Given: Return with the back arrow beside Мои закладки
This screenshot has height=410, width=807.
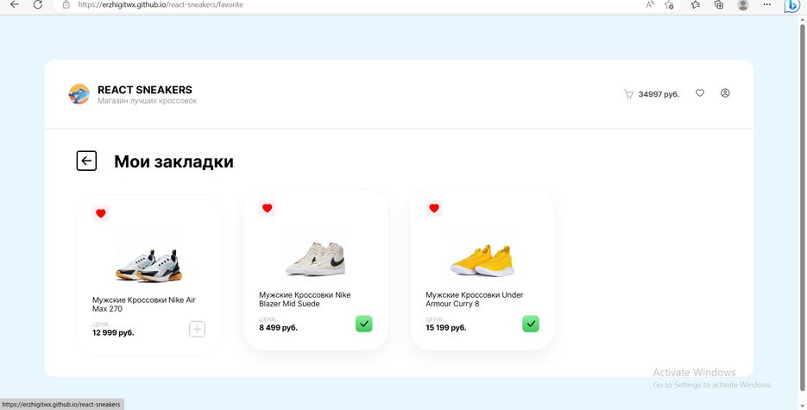Looking at the screenshot, I should click(x=86, y=161).
